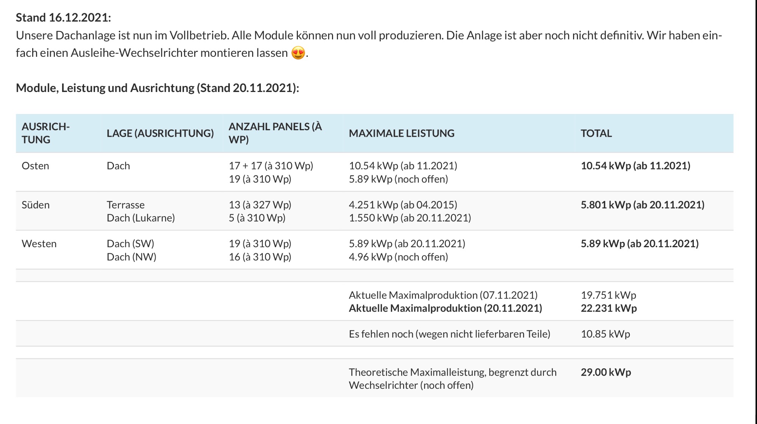Viewport: 757px width, 424px height.
Task: Select the 'Süden' row label
Action: [x=36, y=205]
